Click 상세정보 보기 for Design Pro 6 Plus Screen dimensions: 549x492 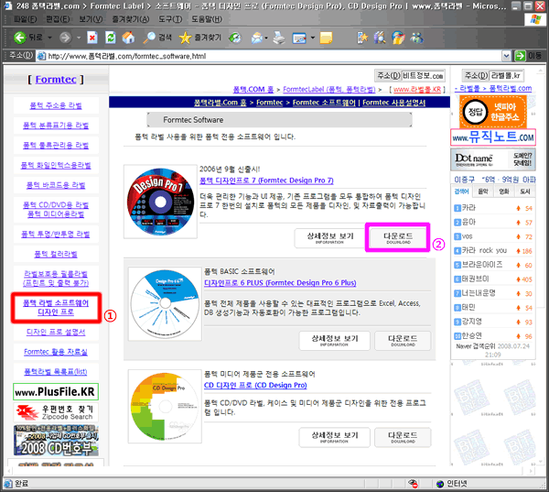coord(335,340)
